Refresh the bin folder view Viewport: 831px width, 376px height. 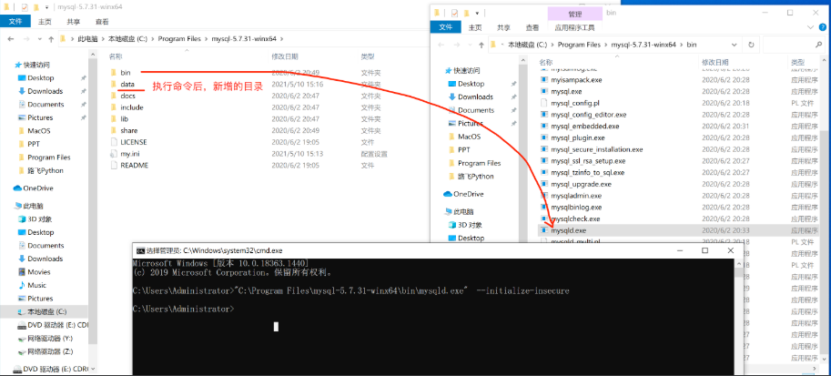tap(751, 46)
